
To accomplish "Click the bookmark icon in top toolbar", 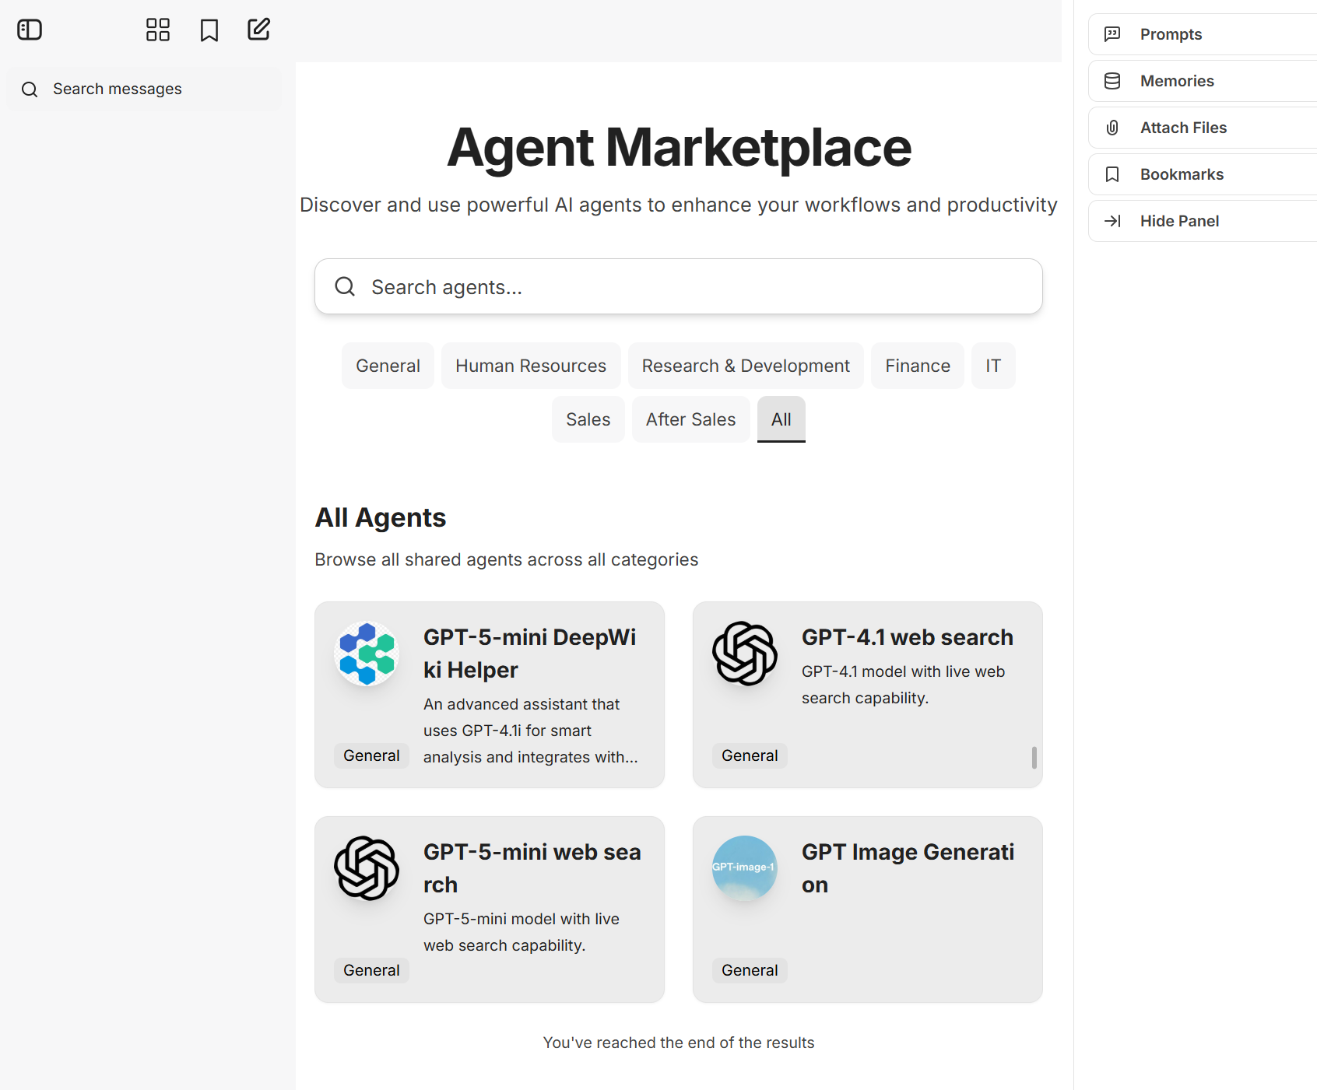I will tap(209, 30).
